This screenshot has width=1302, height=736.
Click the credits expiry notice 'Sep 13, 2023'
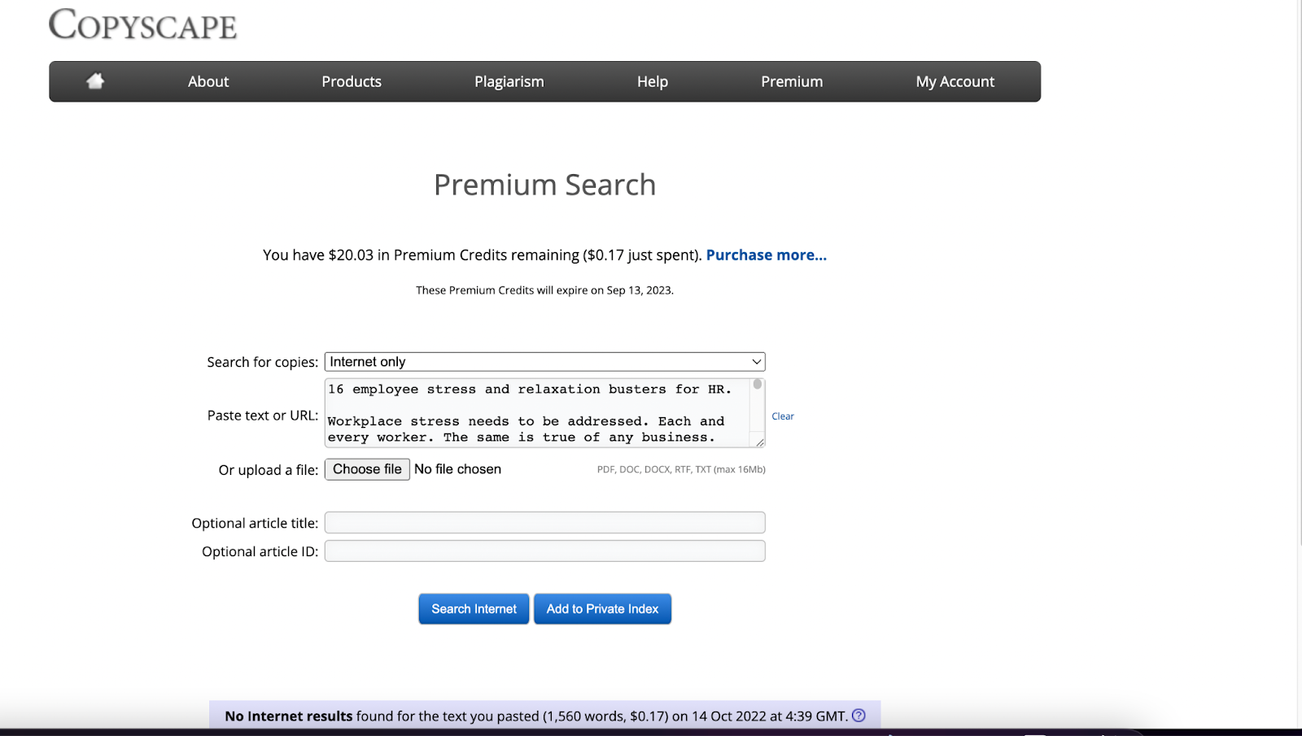(640, 290)
